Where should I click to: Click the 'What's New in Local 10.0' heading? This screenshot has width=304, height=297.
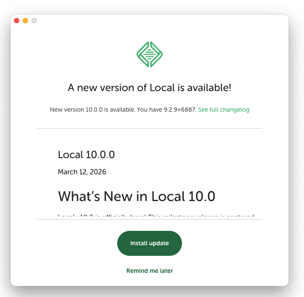click(136, 196)
